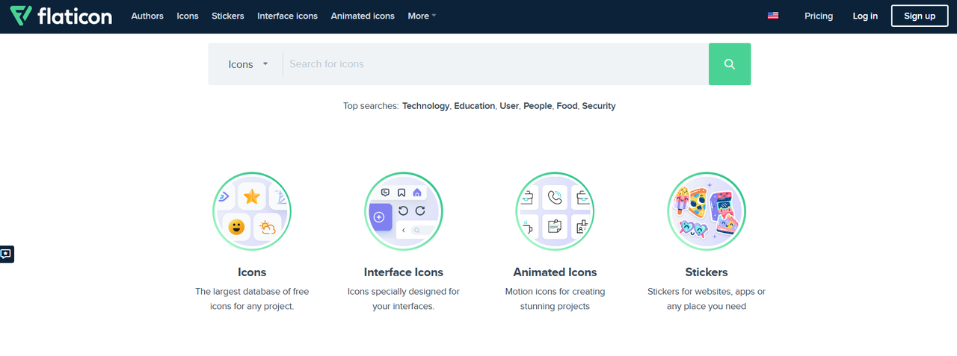Click the Animated Icons heading
This screenshot has height=356, width=957.
555,272
